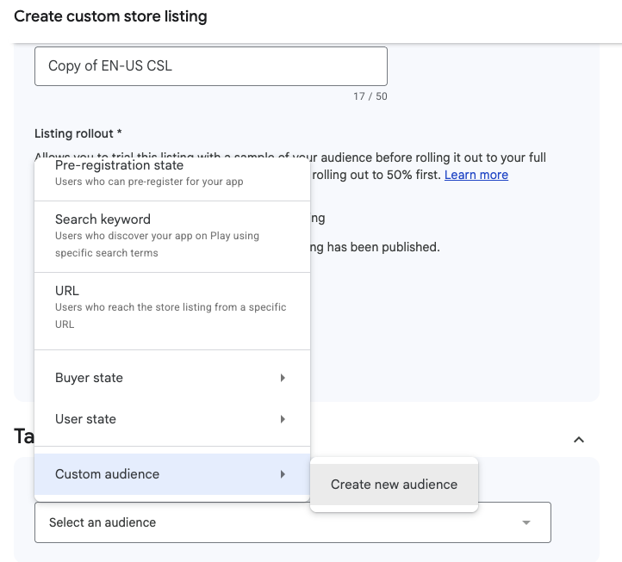Click the arrow next to Custom audience
Screen dimensions: 622x562
283,474
